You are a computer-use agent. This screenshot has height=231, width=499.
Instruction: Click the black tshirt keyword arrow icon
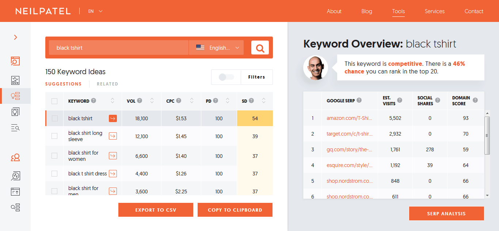tap(113, 118)
